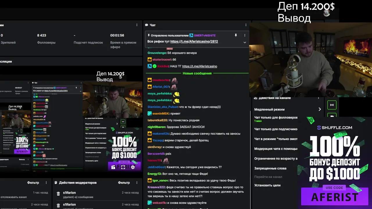Click the 00:01:56 live time value
Image resolution: width=372 pixels, height=209 pixels.
click(117, 35)
